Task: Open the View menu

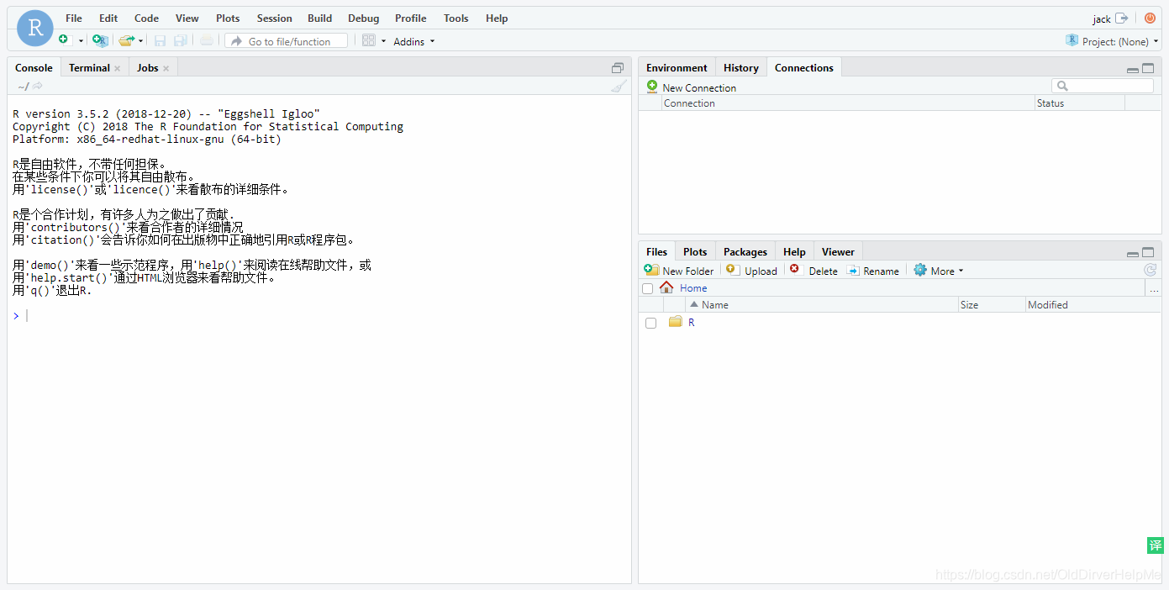Action: (x=187, y=18)
